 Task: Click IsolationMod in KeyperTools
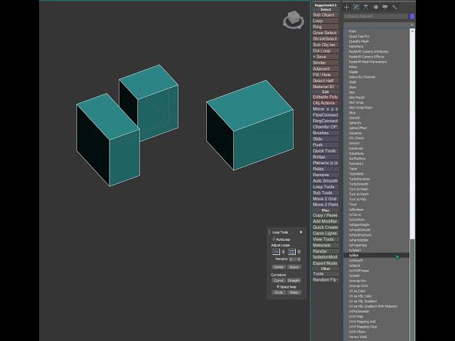click(x=326, y=257)
